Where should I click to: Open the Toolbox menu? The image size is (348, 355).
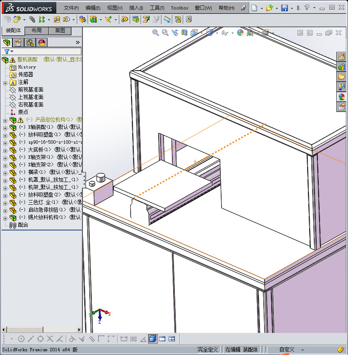coord(179,8)
